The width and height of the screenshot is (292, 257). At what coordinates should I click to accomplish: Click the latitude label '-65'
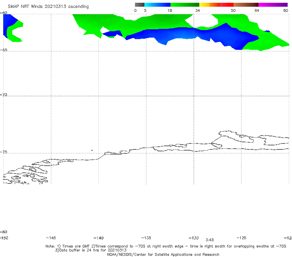click(4, 50)
